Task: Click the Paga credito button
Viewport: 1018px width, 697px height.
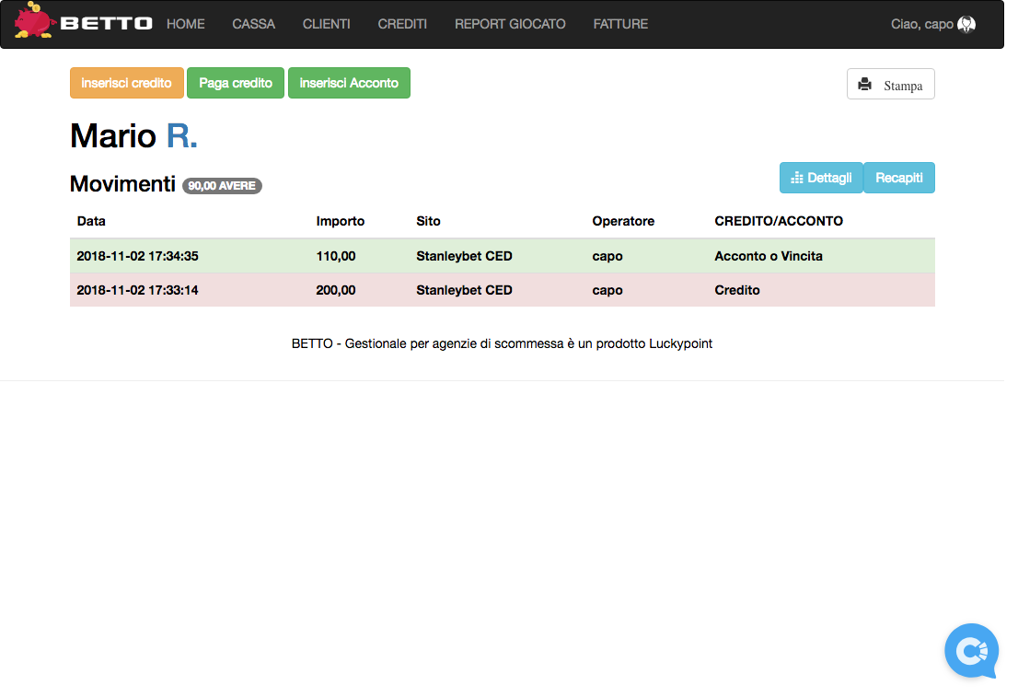Action: coord(236,83)
